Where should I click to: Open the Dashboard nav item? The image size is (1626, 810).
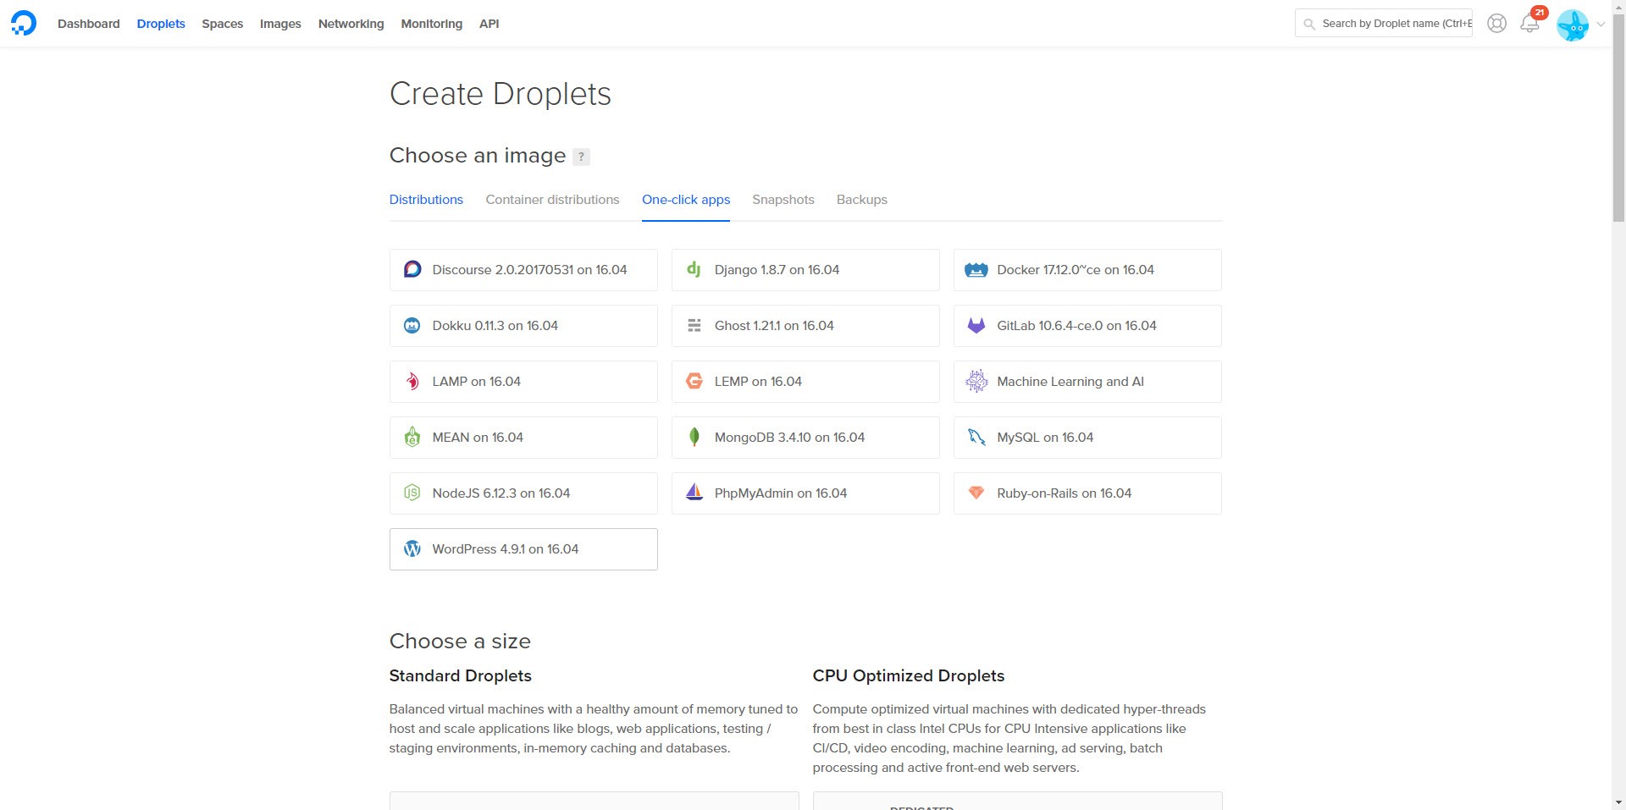tap(89, 24)
